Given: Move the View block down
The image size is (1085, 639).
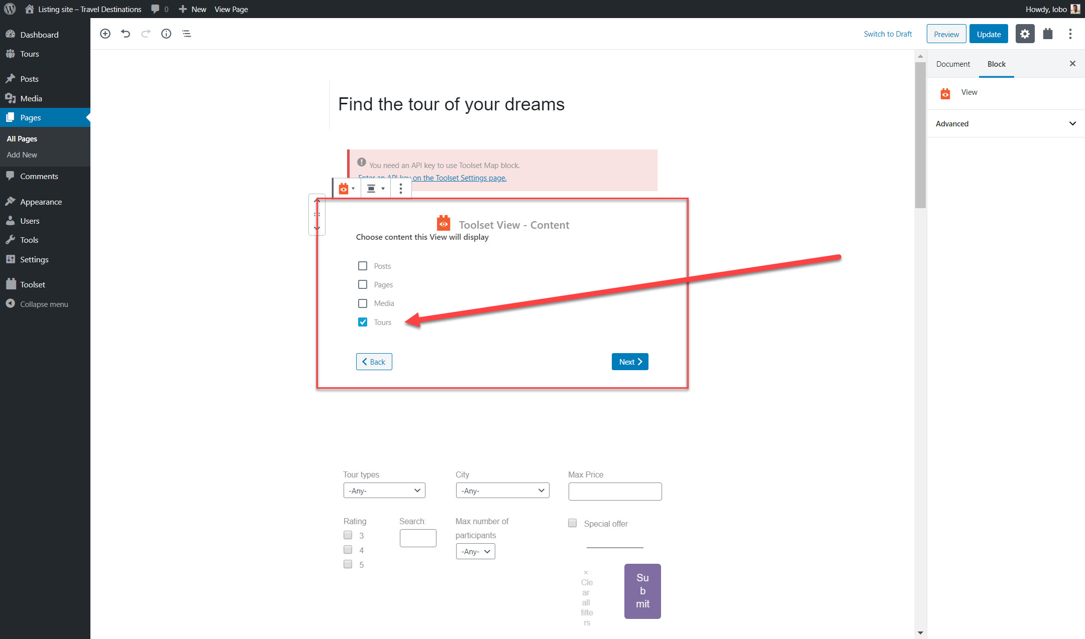Looking at the screenshot, I should [317, 228].
